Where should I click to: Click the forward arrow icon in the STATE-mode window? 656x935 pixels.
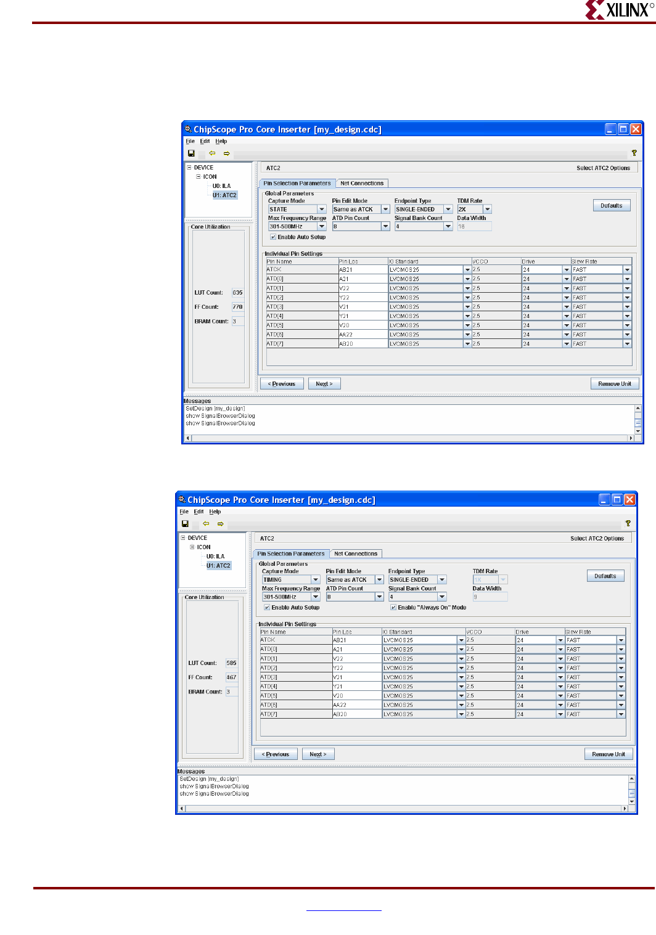[226, 153]
